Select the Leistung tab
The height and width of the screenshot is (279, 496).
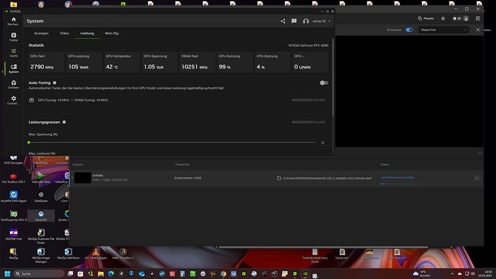point(87,33)
